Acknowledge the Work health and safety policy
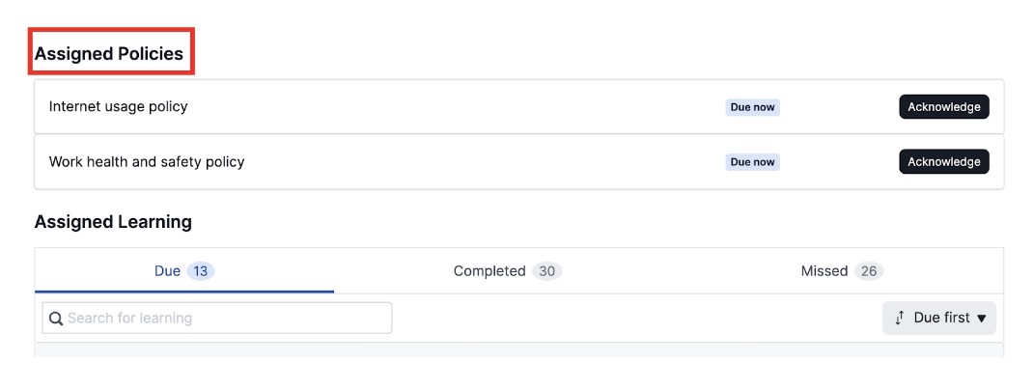The width and height of the screenshot is (1033, 390). point(943,161)
